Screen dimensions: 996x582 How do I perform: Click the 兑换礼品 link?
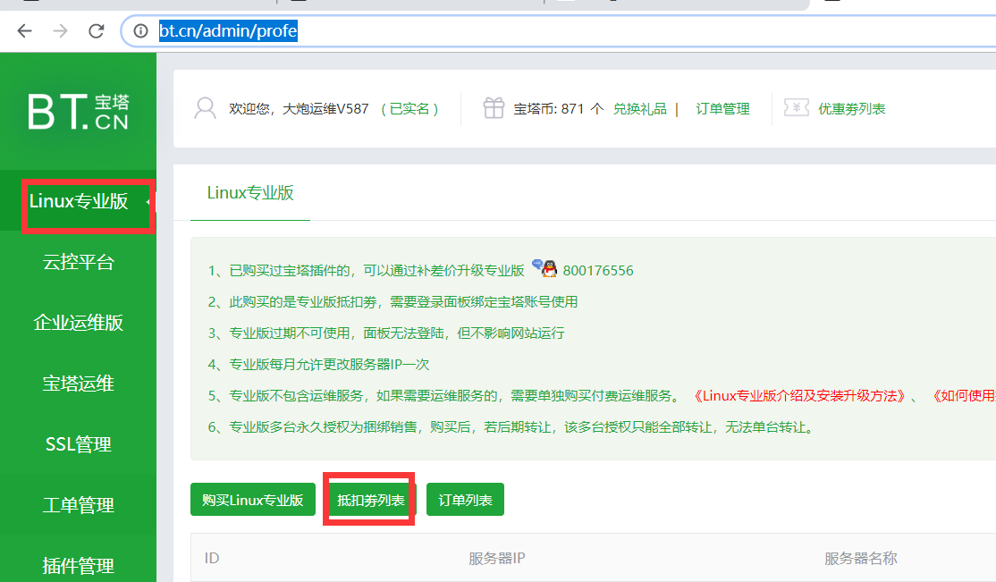point(639,109)
